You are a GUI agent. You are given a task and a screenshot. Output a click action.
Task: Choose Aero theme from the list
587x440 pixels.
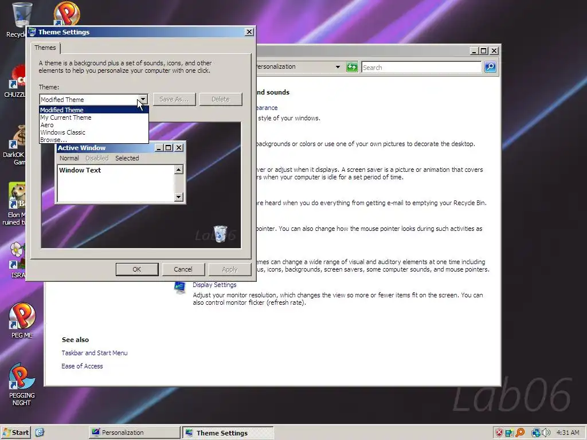point(94,125)
